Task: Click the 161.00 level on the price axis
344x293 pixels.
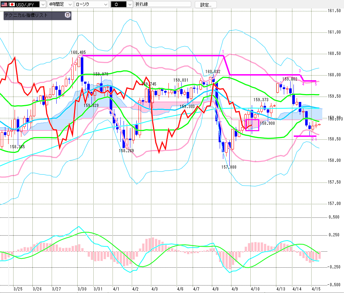Action: coord(334,32)
